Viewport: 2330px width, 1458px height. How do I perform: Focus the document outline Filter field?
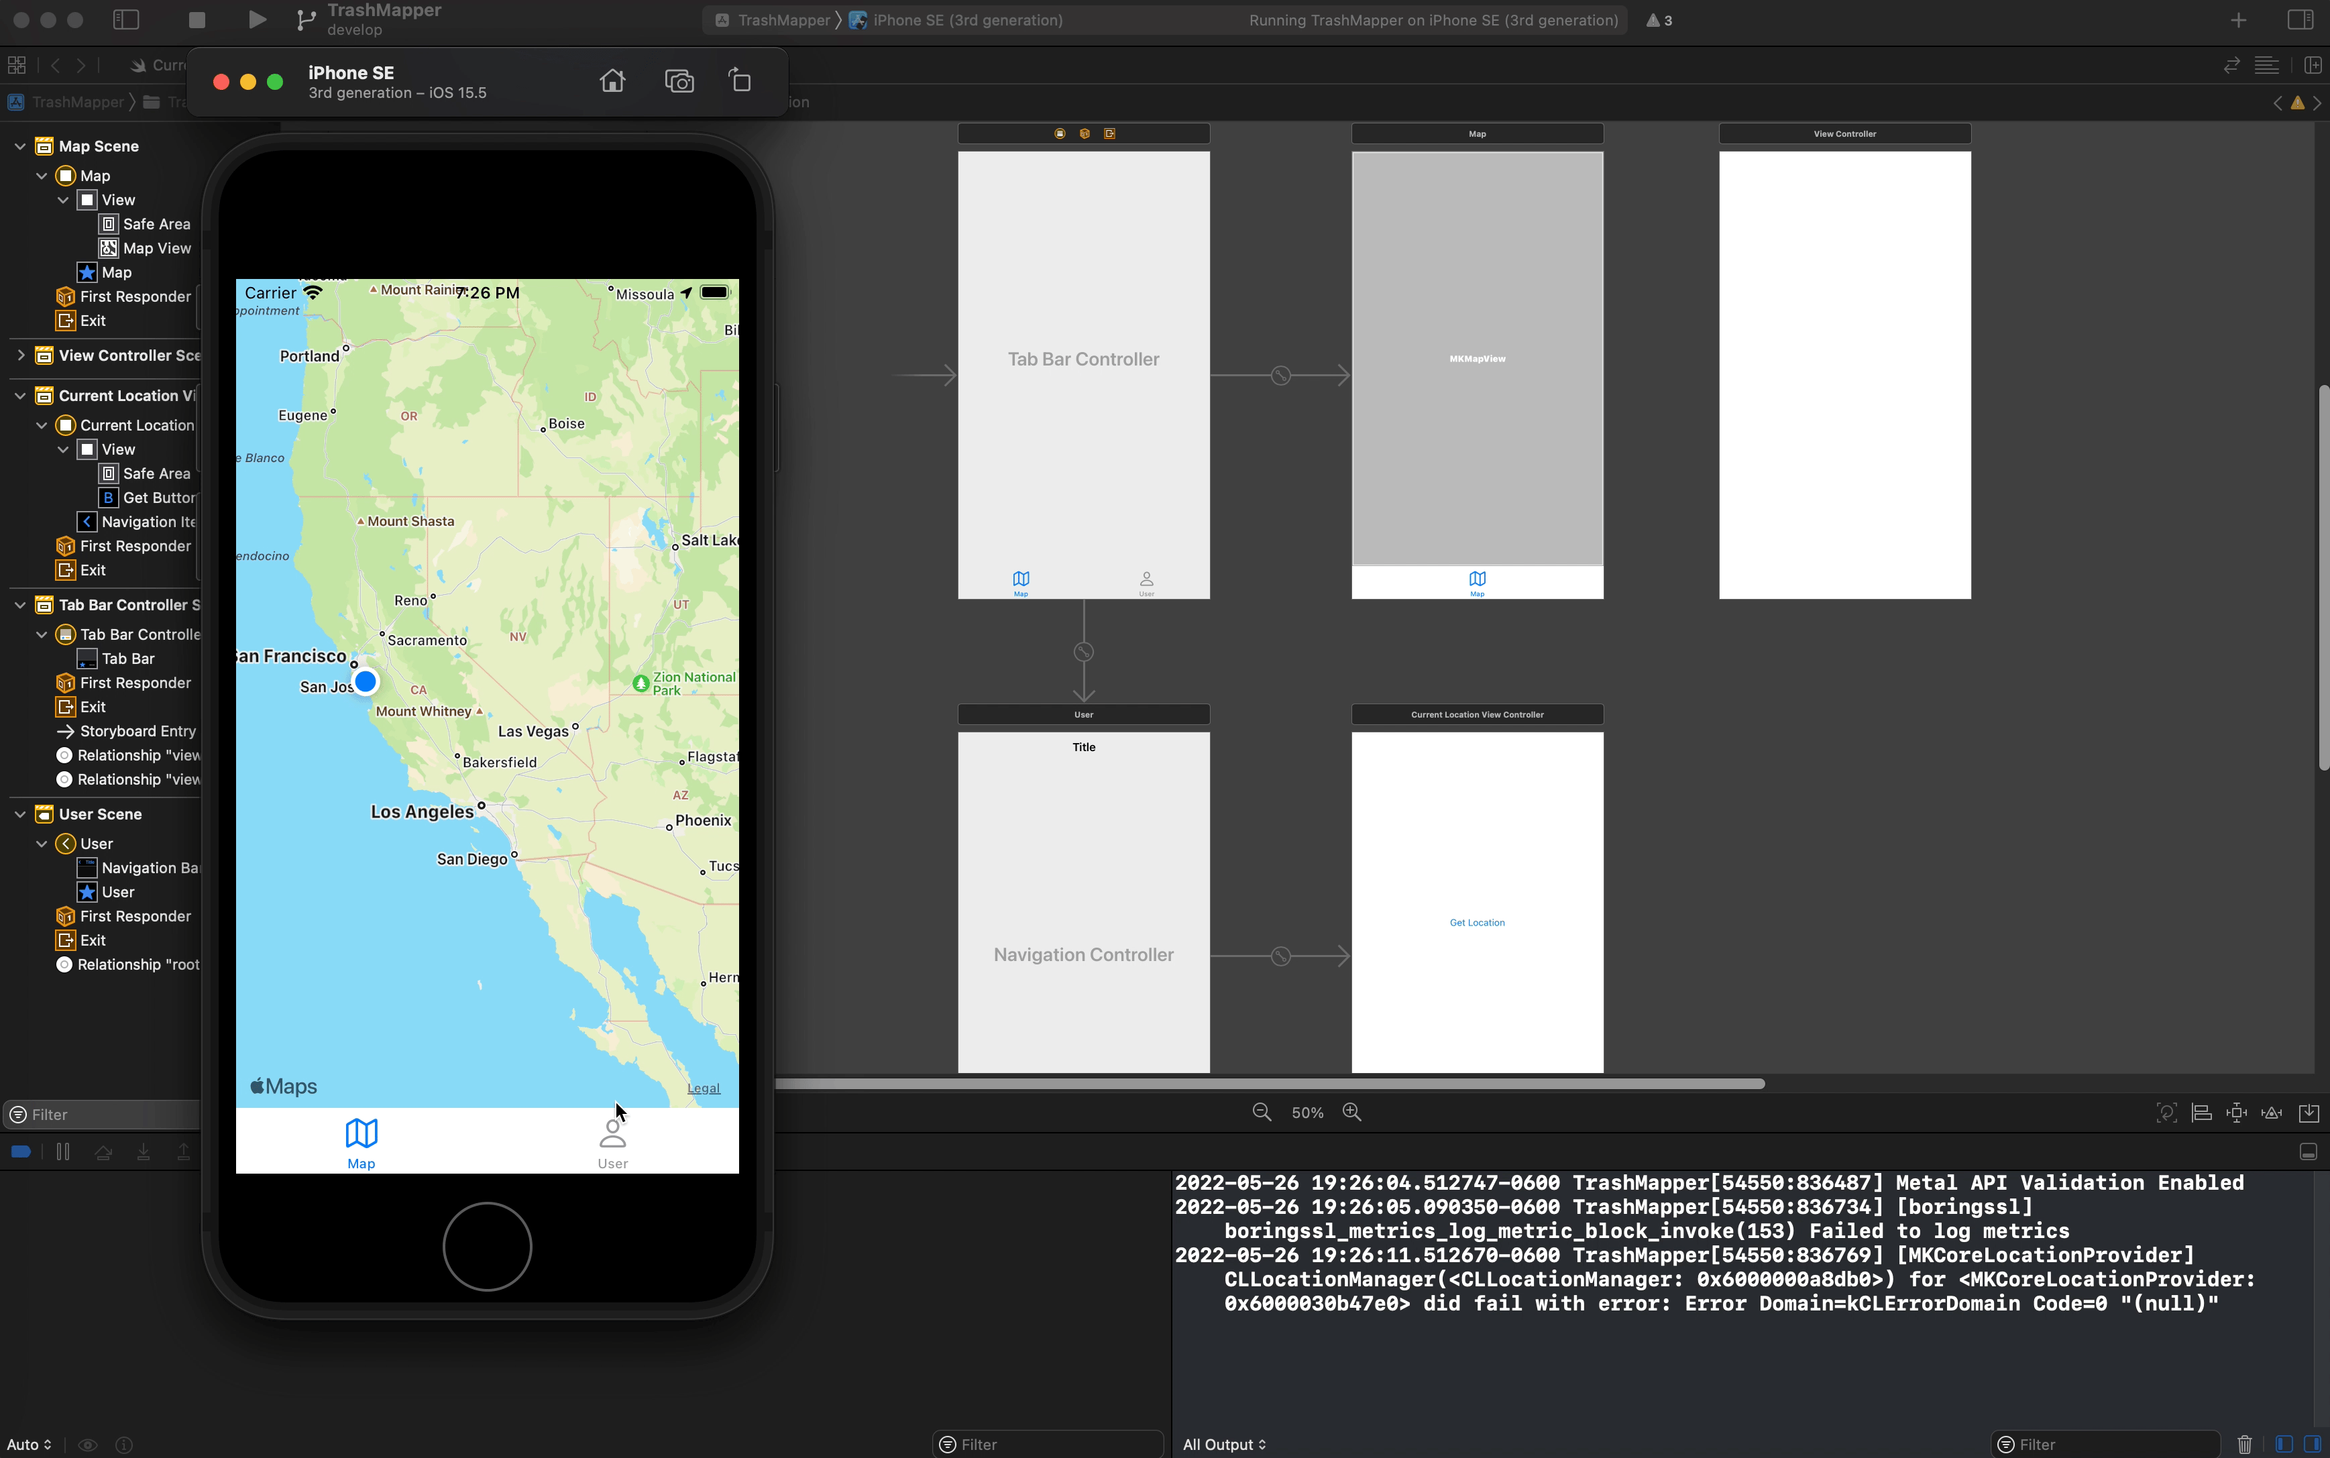101,1115
